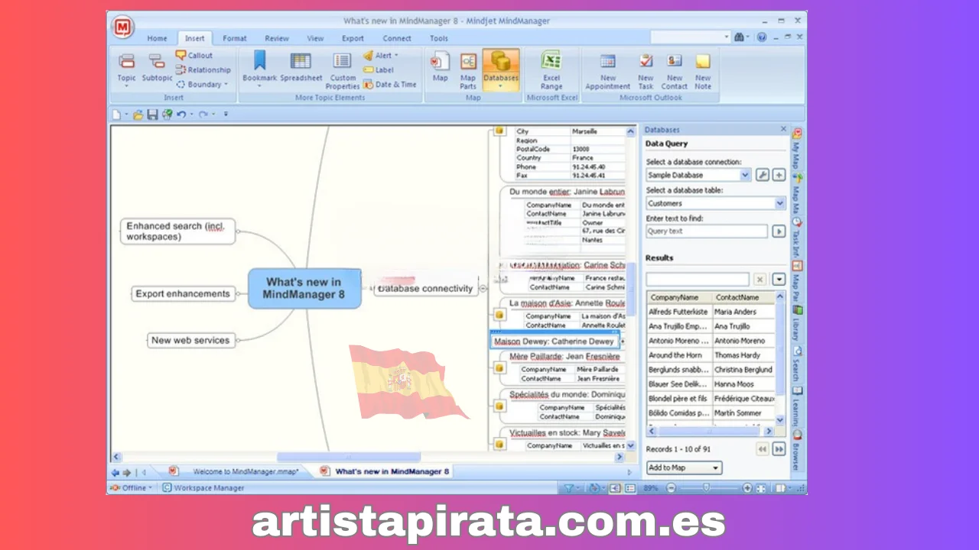Open the Workspace Manager
The image size is (979, 550).
pyautogui.click(x=203, y=488)
